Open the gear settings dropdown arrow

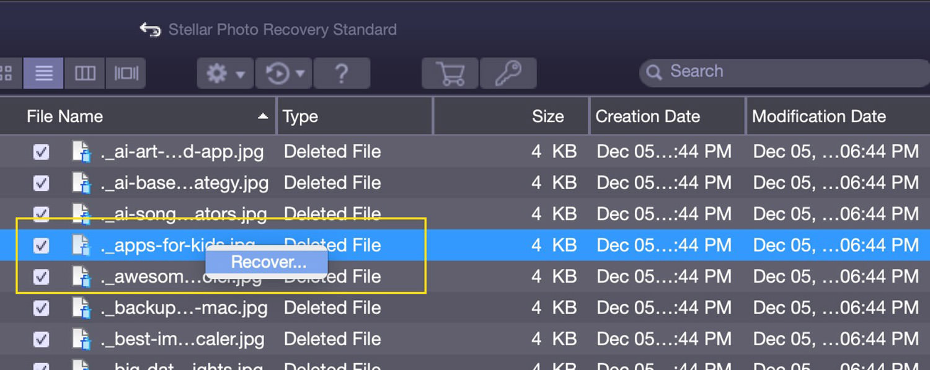coord(240,74)
